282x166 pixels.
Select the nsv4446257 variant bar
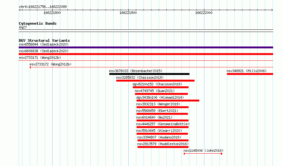[163, 127]
